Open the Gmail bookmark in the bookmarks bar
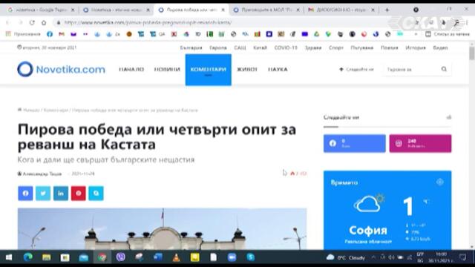Screen dimensions: 475x267 [62, 34]
